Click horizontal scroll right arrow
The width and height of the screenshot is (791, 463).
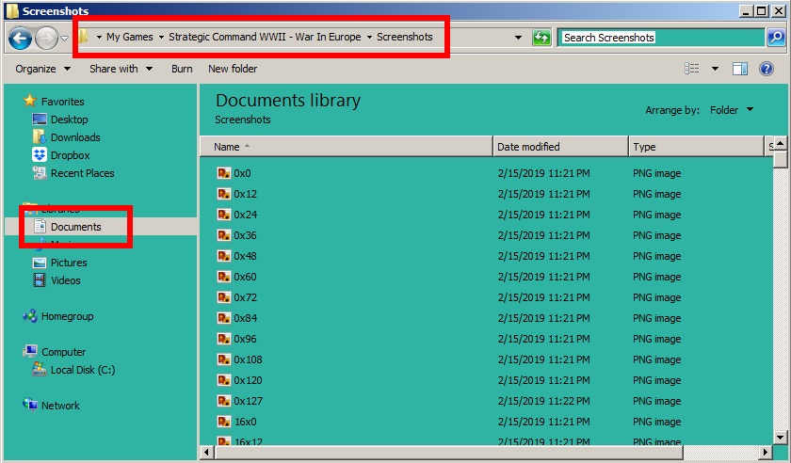[767, 452]
